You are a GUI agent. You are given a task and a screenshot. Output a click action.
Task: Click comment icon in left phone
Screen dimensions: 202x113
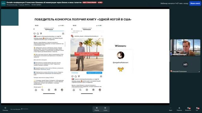(x=38, y=34)
